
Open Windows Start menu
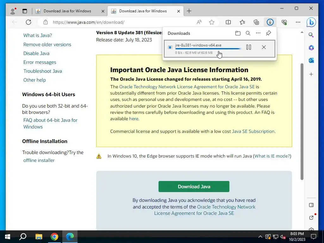[x=8, y=237]
